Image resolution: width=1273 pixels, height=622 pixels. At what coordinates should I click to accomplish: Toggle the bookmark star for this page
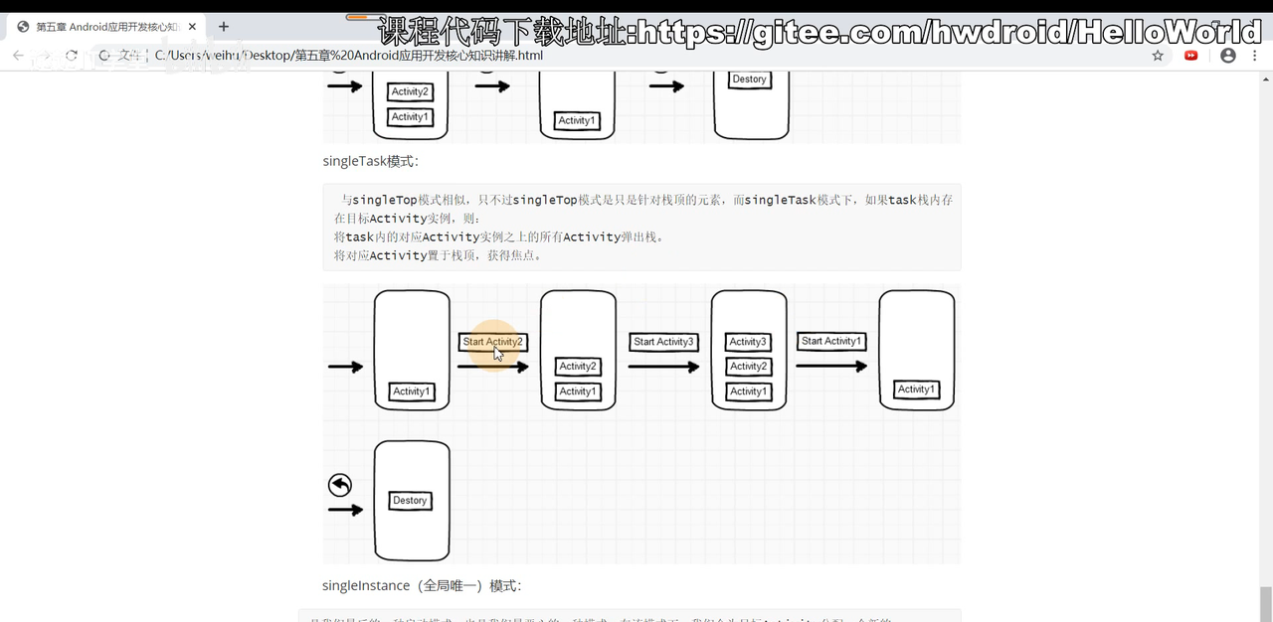pyautogui.click(x=1158, y=56)
